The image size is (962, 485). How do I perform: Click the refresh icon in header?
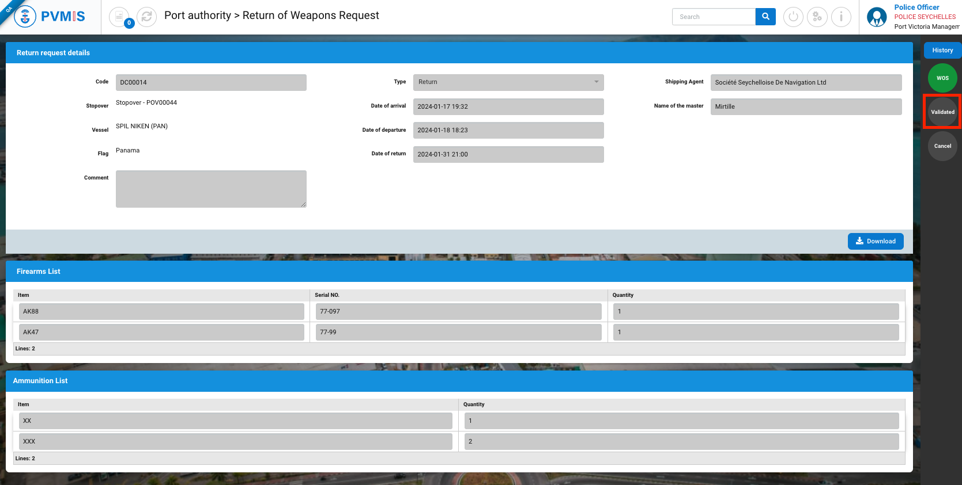point(146,17)
